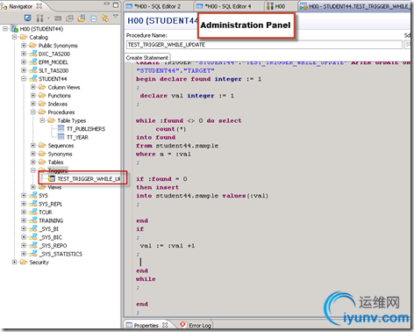Collapse all tree nodes with Collapse All icon

click(x=93, y=18)
